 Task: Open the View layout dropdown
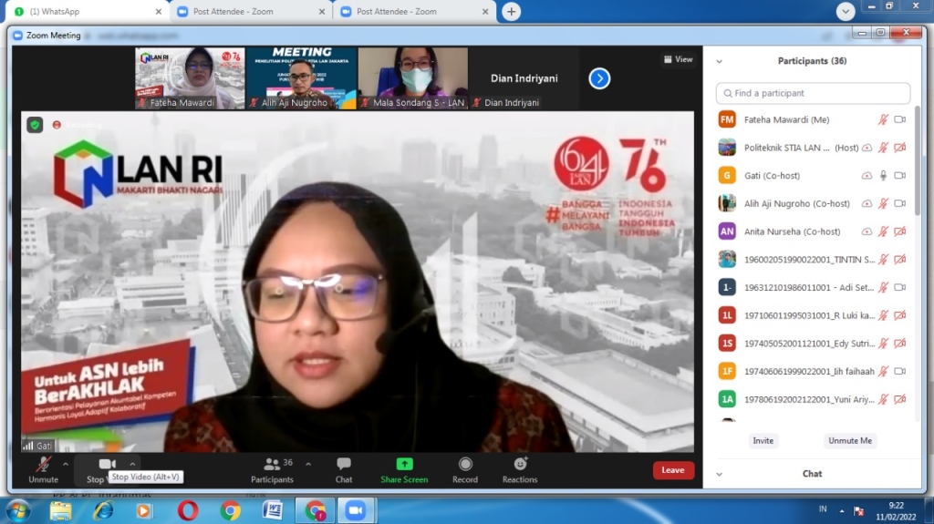tap(678, 59)
